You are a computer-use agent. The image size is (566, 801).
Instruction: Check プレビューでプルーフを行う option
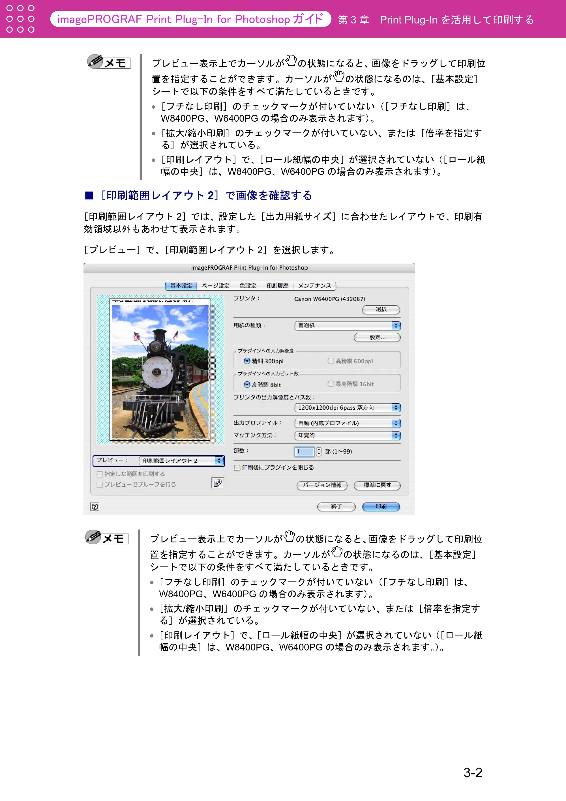coord(100,485)
